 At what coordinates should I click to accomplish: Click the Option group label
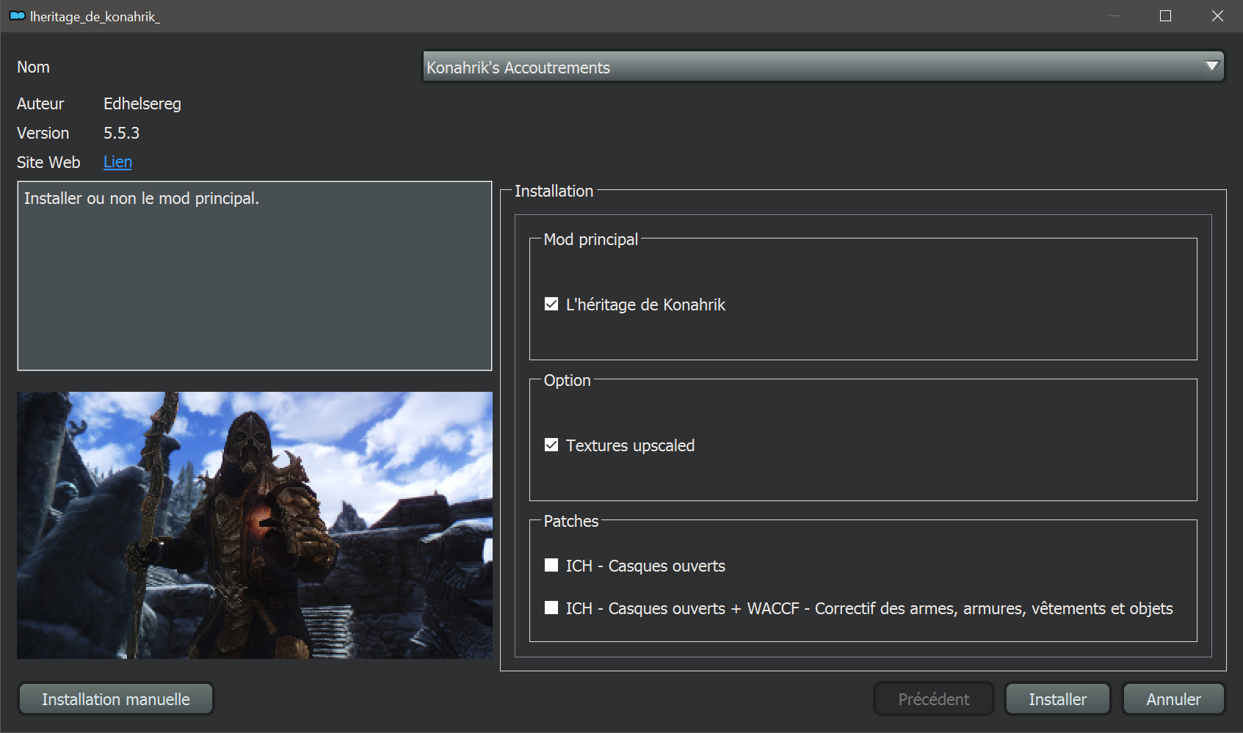click(567, 380)
